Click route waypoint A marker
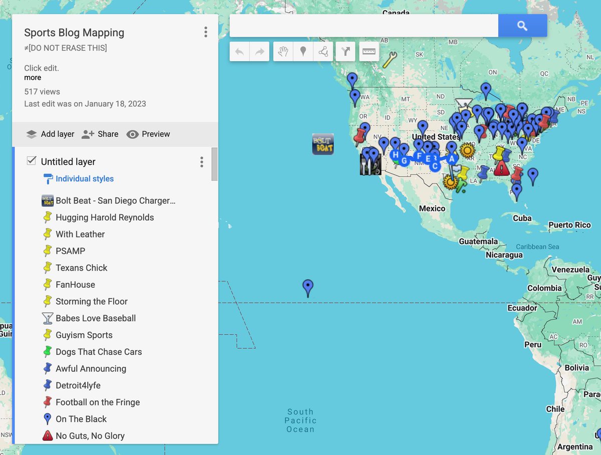 pos(451,159)
